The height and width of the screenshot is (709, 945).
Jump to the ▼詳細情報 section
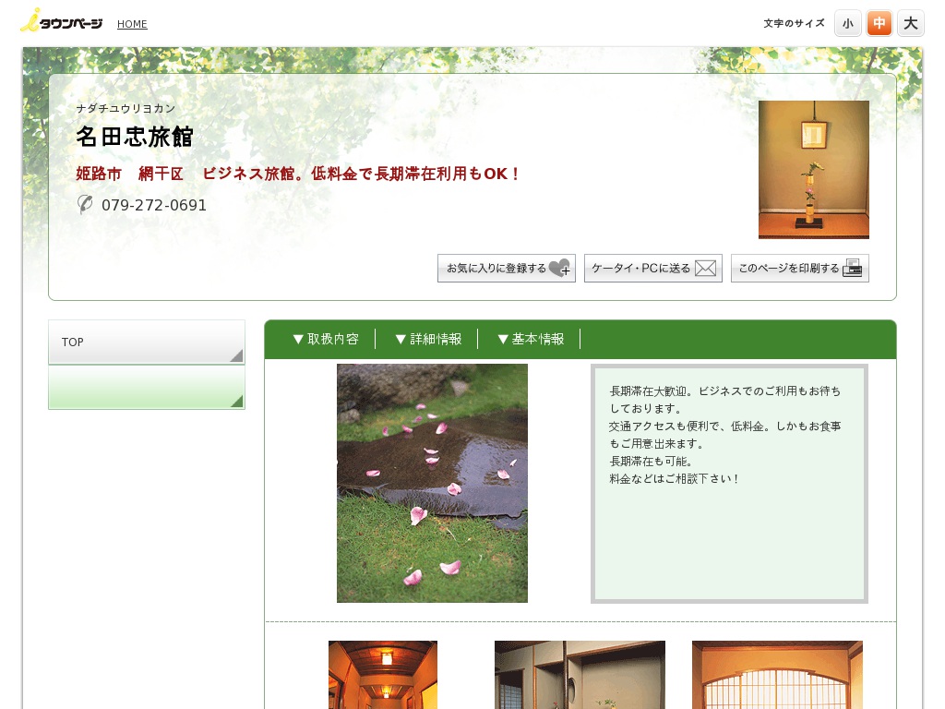pyautogui.click(x=428, y=339)
